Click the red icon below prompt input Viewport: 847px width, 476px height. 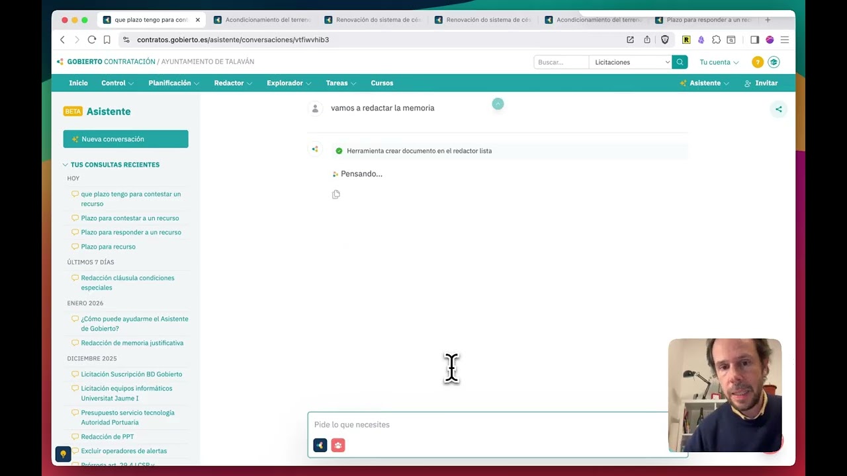(x=338, y=446)
